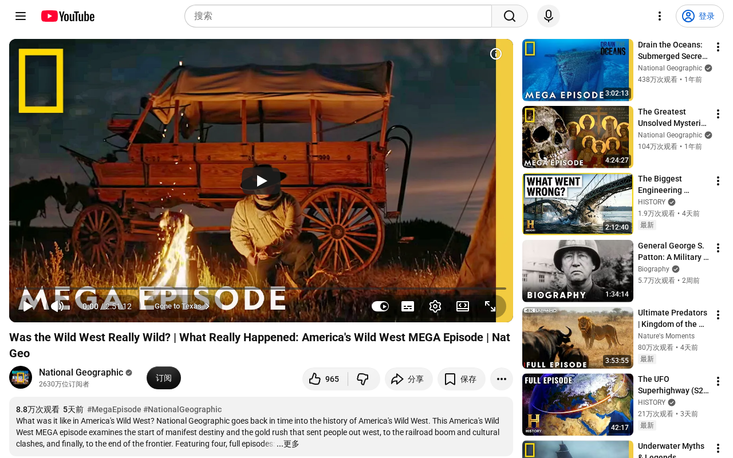The width and height of the screenshot is (733, 458).
Task: Open title 'The Greatest Unsolved Mysteri…'
Action: click(672, 117)
